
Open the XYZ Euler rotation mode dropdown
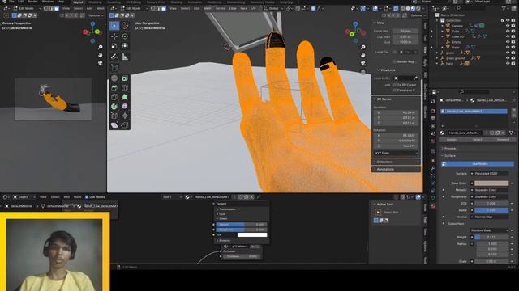(x=397, y=153)
